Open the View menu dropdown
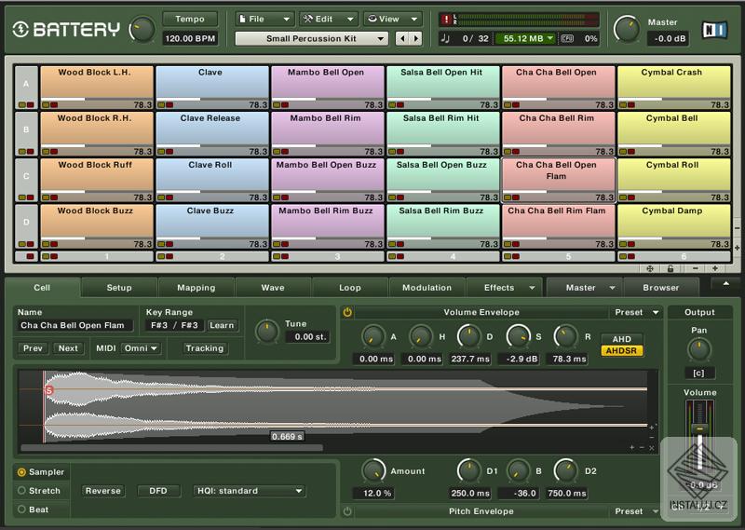This screenshot has height=530, width=745. [393, 19]
